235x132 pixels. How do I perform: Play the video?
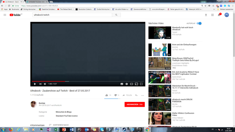point(35,84)
